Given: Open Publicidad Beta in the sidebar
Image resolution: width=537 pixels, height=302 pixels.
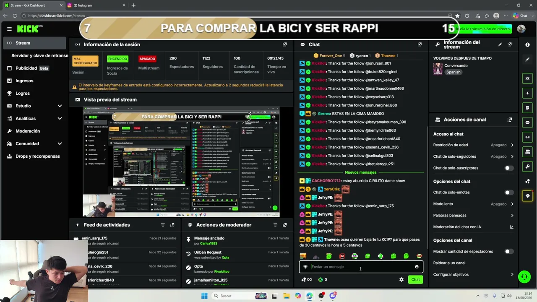Looking at the screenshot, I should click(x=35, y=68).
